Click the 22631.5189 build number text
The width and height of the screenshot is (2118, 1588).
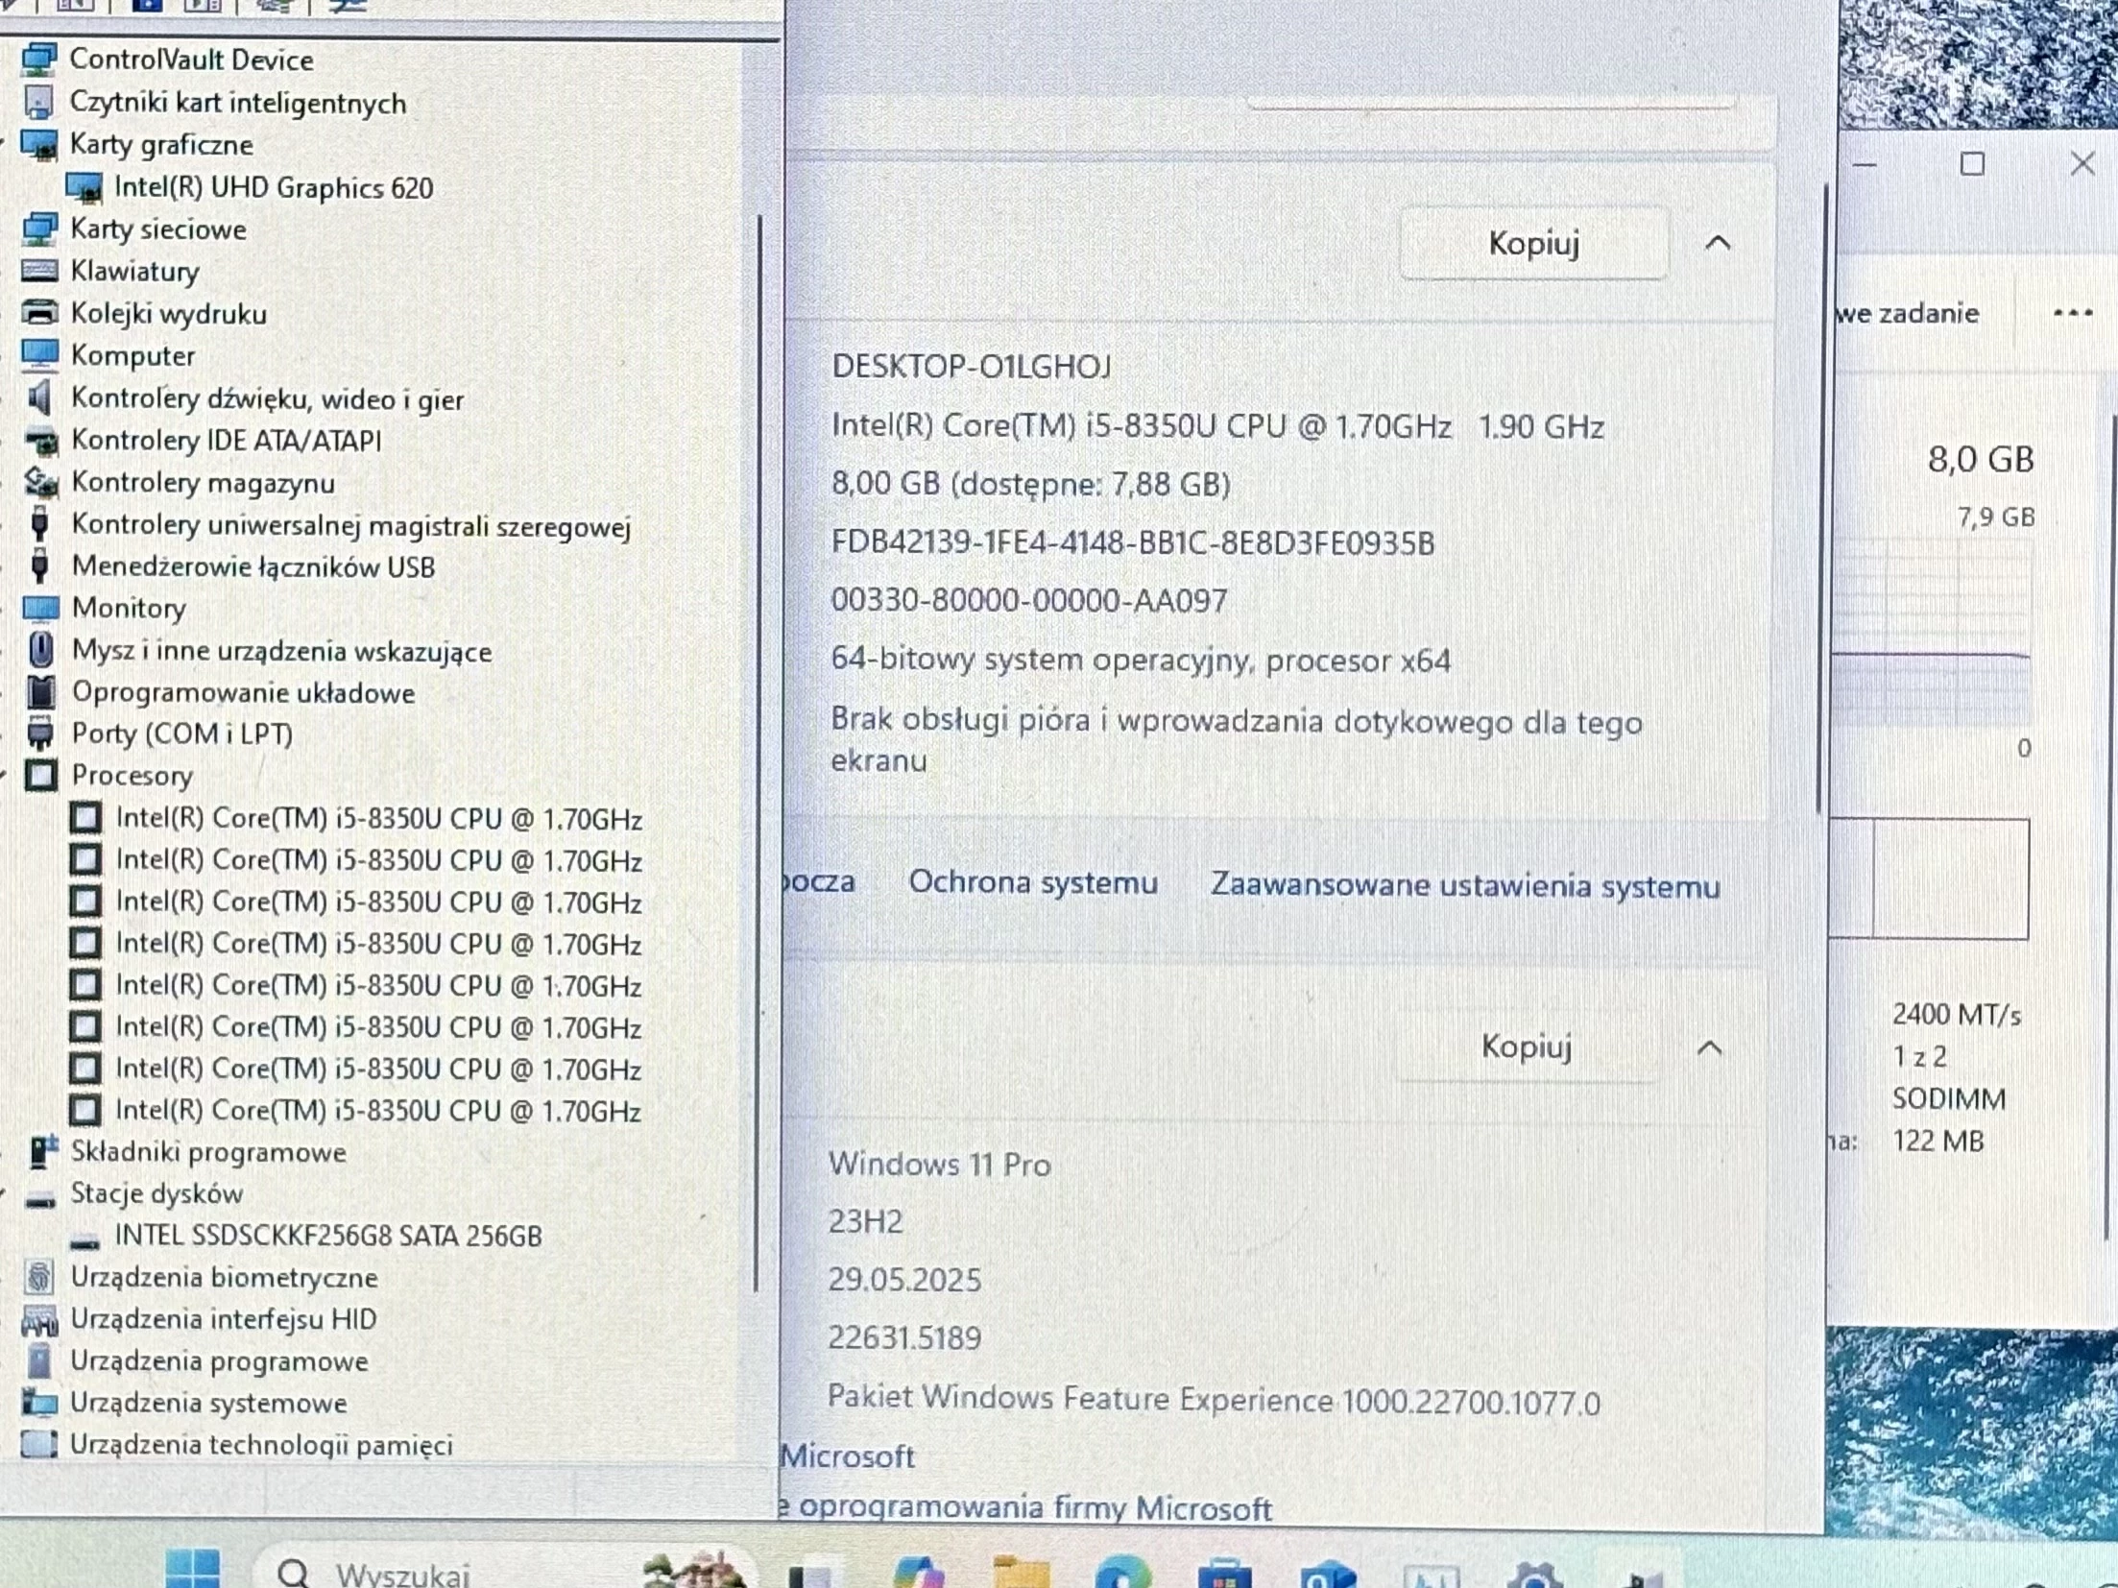[904, 1337]
